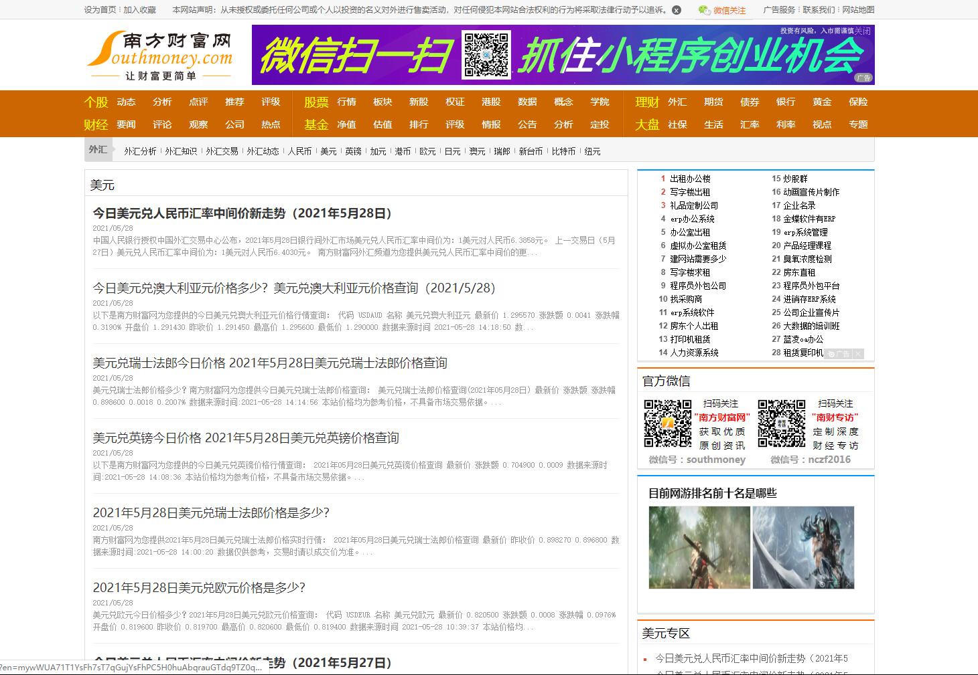Open the 美元兑瑞士法郎今日价格 article
Viewport: 978px width, 675px height.
click(272, 363)
